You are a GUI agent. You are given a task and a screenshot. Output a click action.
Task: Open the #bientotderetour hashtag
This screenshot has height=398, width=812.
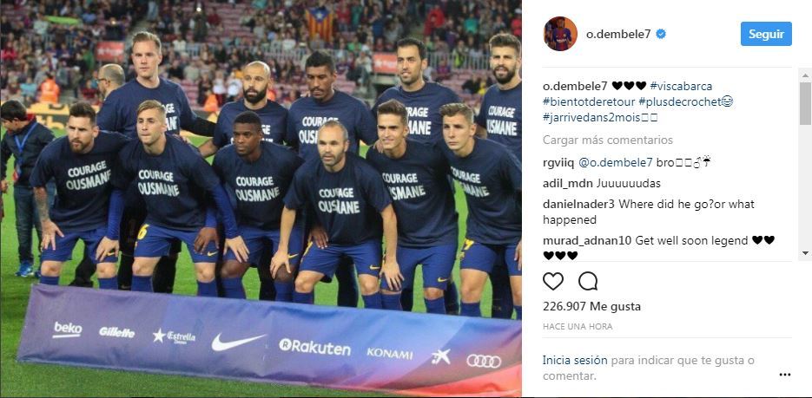click(588, 101)
